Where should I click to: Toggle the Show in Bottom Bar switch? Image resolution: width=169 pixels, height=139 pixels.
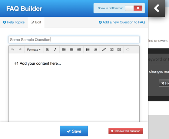point(134,8)
